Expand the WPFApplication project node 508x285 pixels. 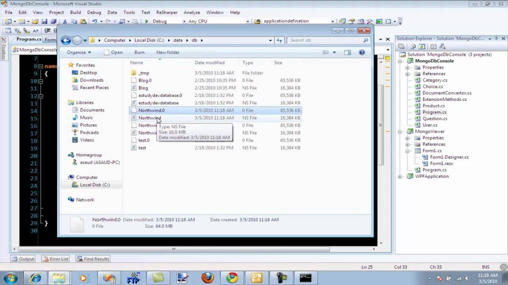point(400,177)
